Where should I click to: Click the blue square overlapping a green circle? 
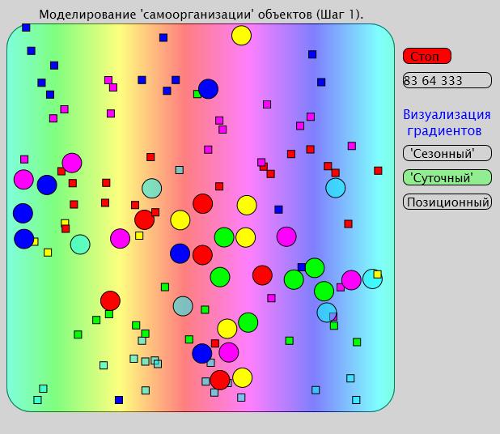[x=302, y=267]
